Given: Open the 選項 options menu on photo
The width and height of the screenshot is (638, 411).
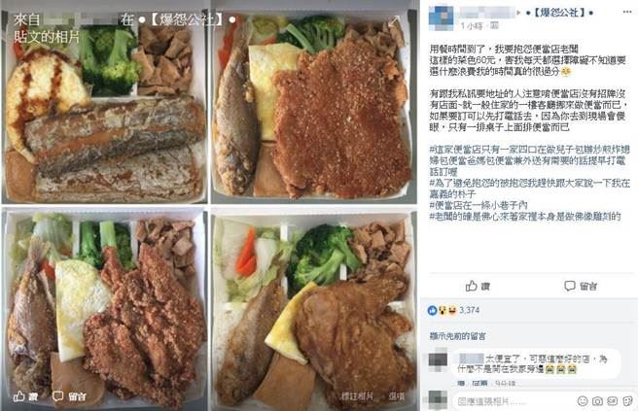Looking at the screenshot, I should (396, 396).
